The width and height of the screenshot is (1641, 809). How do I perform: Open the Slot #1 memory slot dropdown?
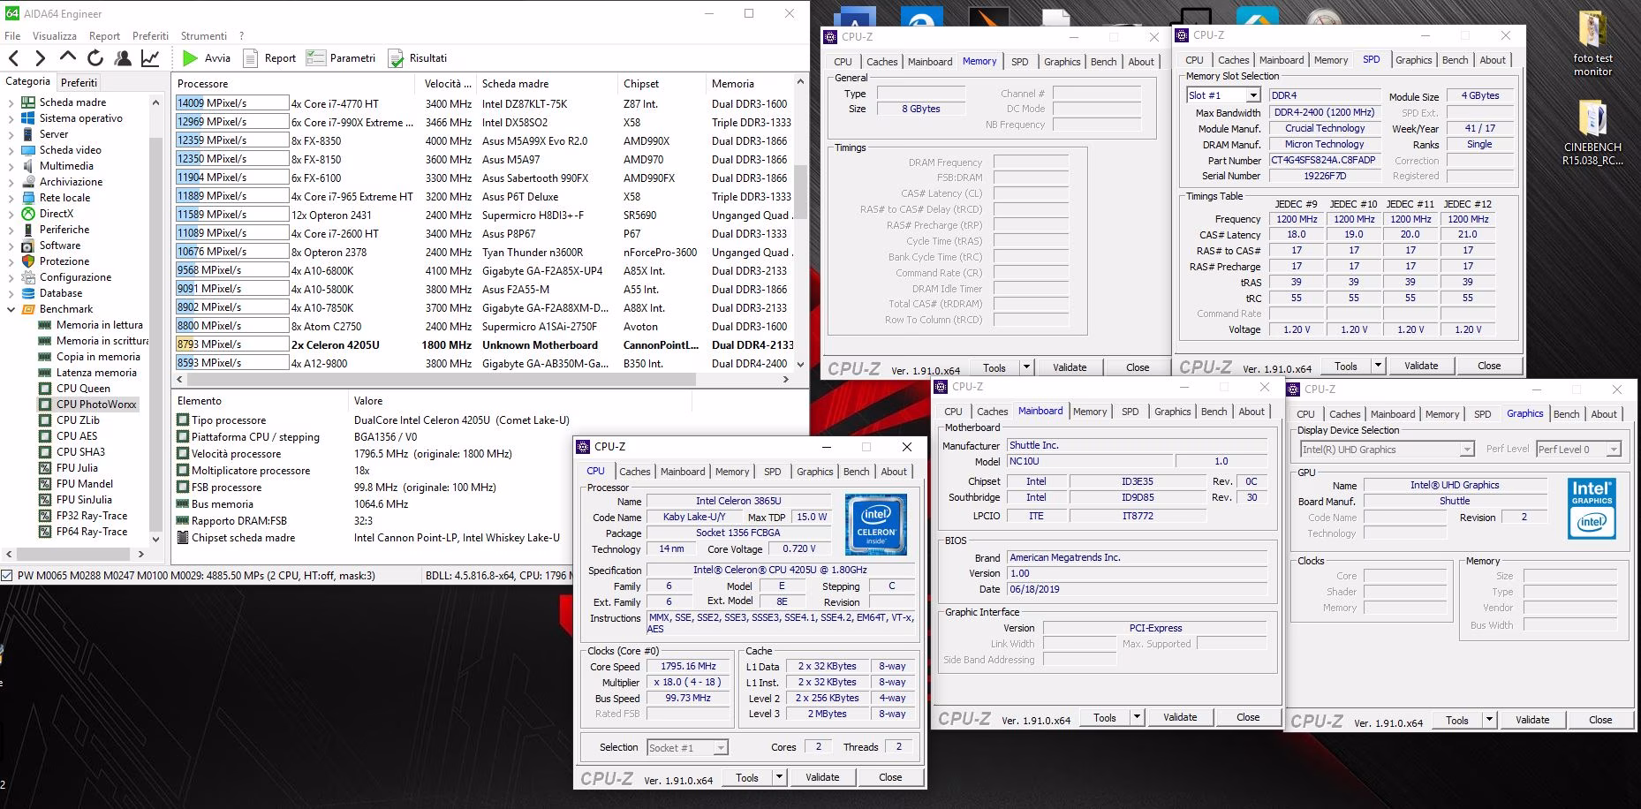click(x=1255, y=95)
